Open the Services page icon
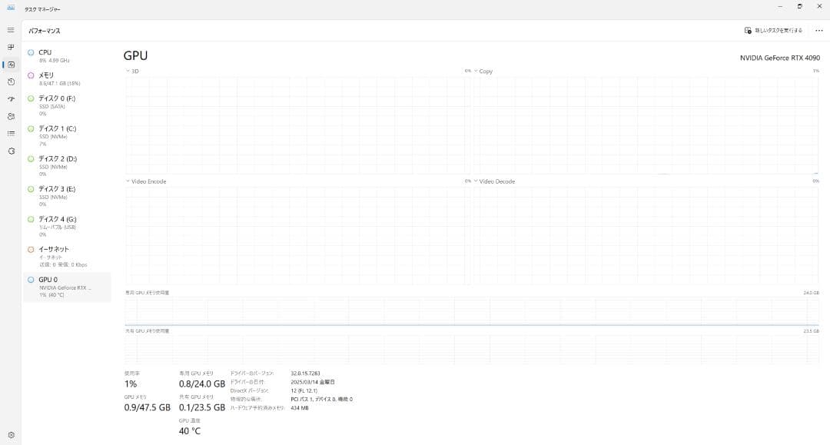The width and height of the screenshot is (830, 445). (11, 151)
